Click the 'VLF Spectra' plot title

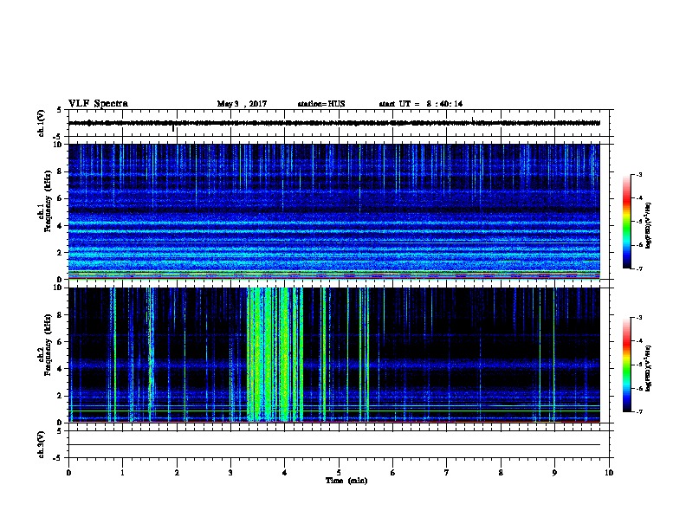tap(98, 104)
